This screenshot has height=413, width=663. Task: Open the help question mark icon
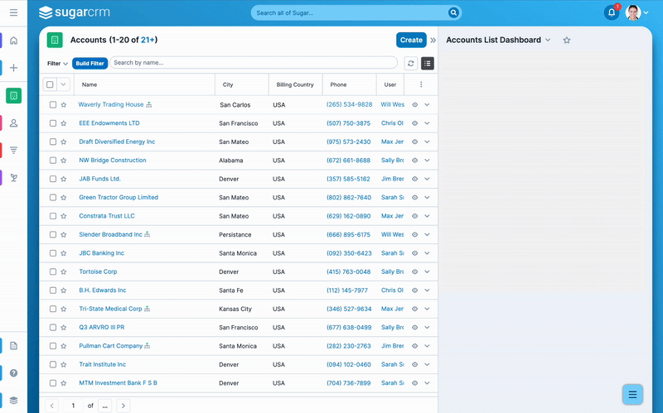[x=13, y=373]
